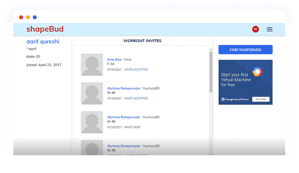Open Inna Alex profile link

(x=114, y=59)
